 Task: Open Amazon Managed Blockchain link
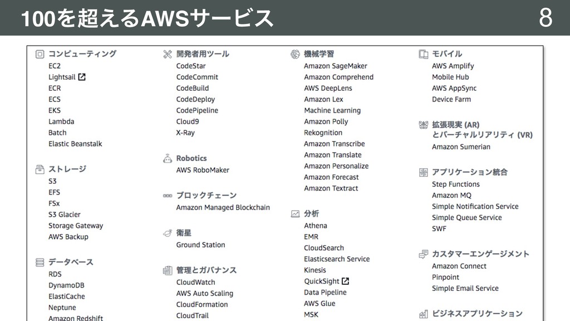point(223,207)
